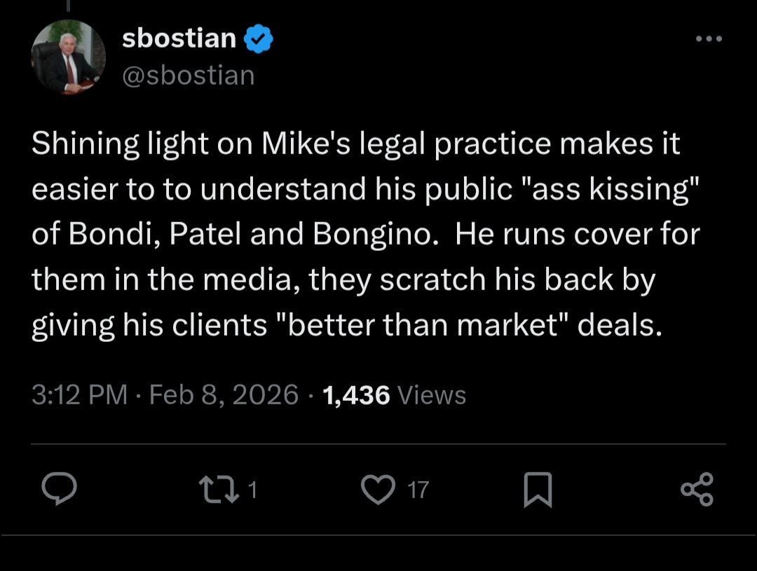The width and height of the screenshot is (757, 571).
Task: Open the three-dot more options menu
Action: (x=709, y=39)
